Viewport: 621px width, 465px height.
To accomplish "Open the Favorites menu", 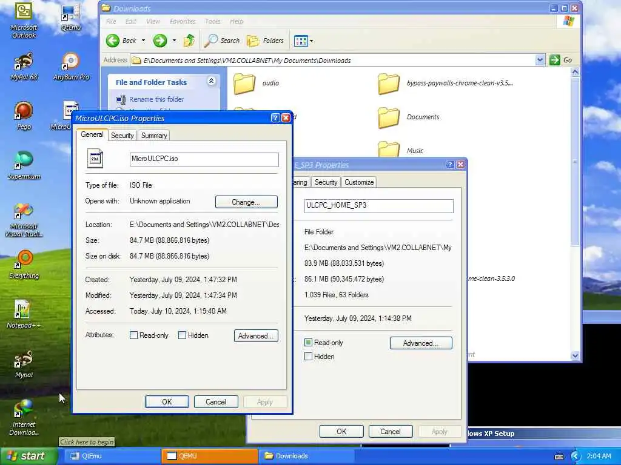I will (x=183, y=21).
